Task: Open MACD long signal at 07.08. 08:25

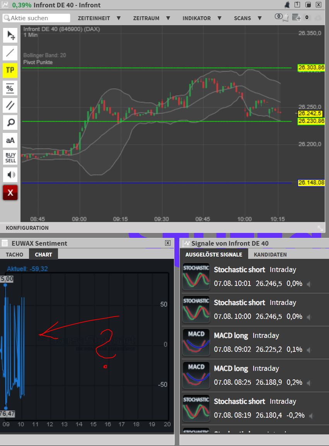Action: click(x=256, y=375)
